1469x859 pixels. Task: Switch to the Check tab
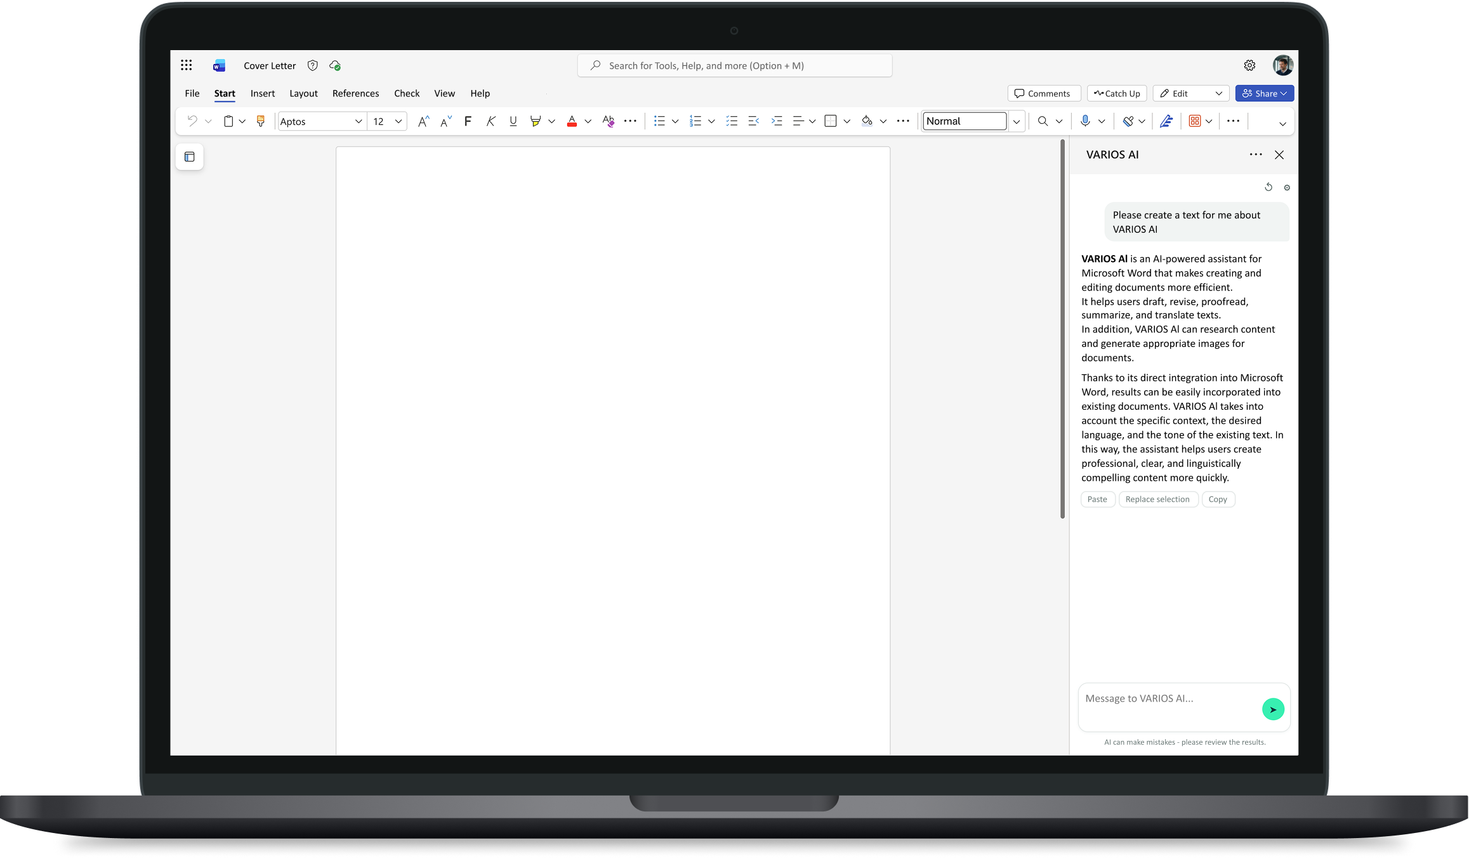point(407,93)
